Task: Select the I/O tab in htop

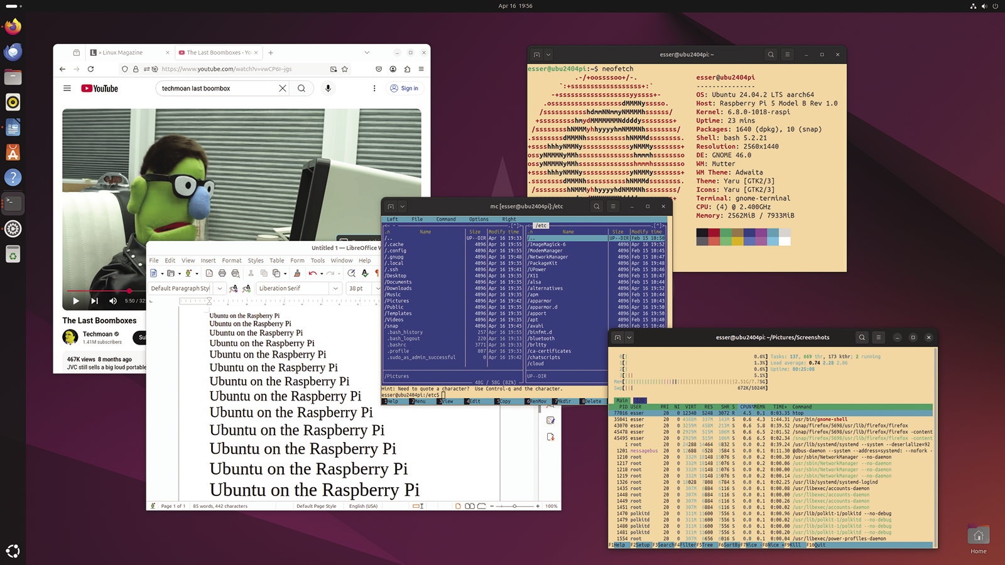Action: click(x=639, y=401)
